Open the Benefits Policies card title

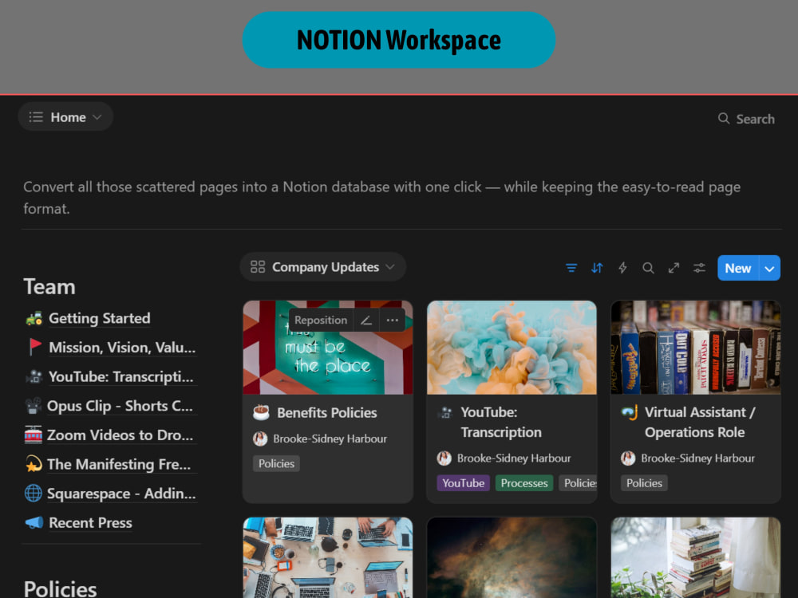[326, 413]
